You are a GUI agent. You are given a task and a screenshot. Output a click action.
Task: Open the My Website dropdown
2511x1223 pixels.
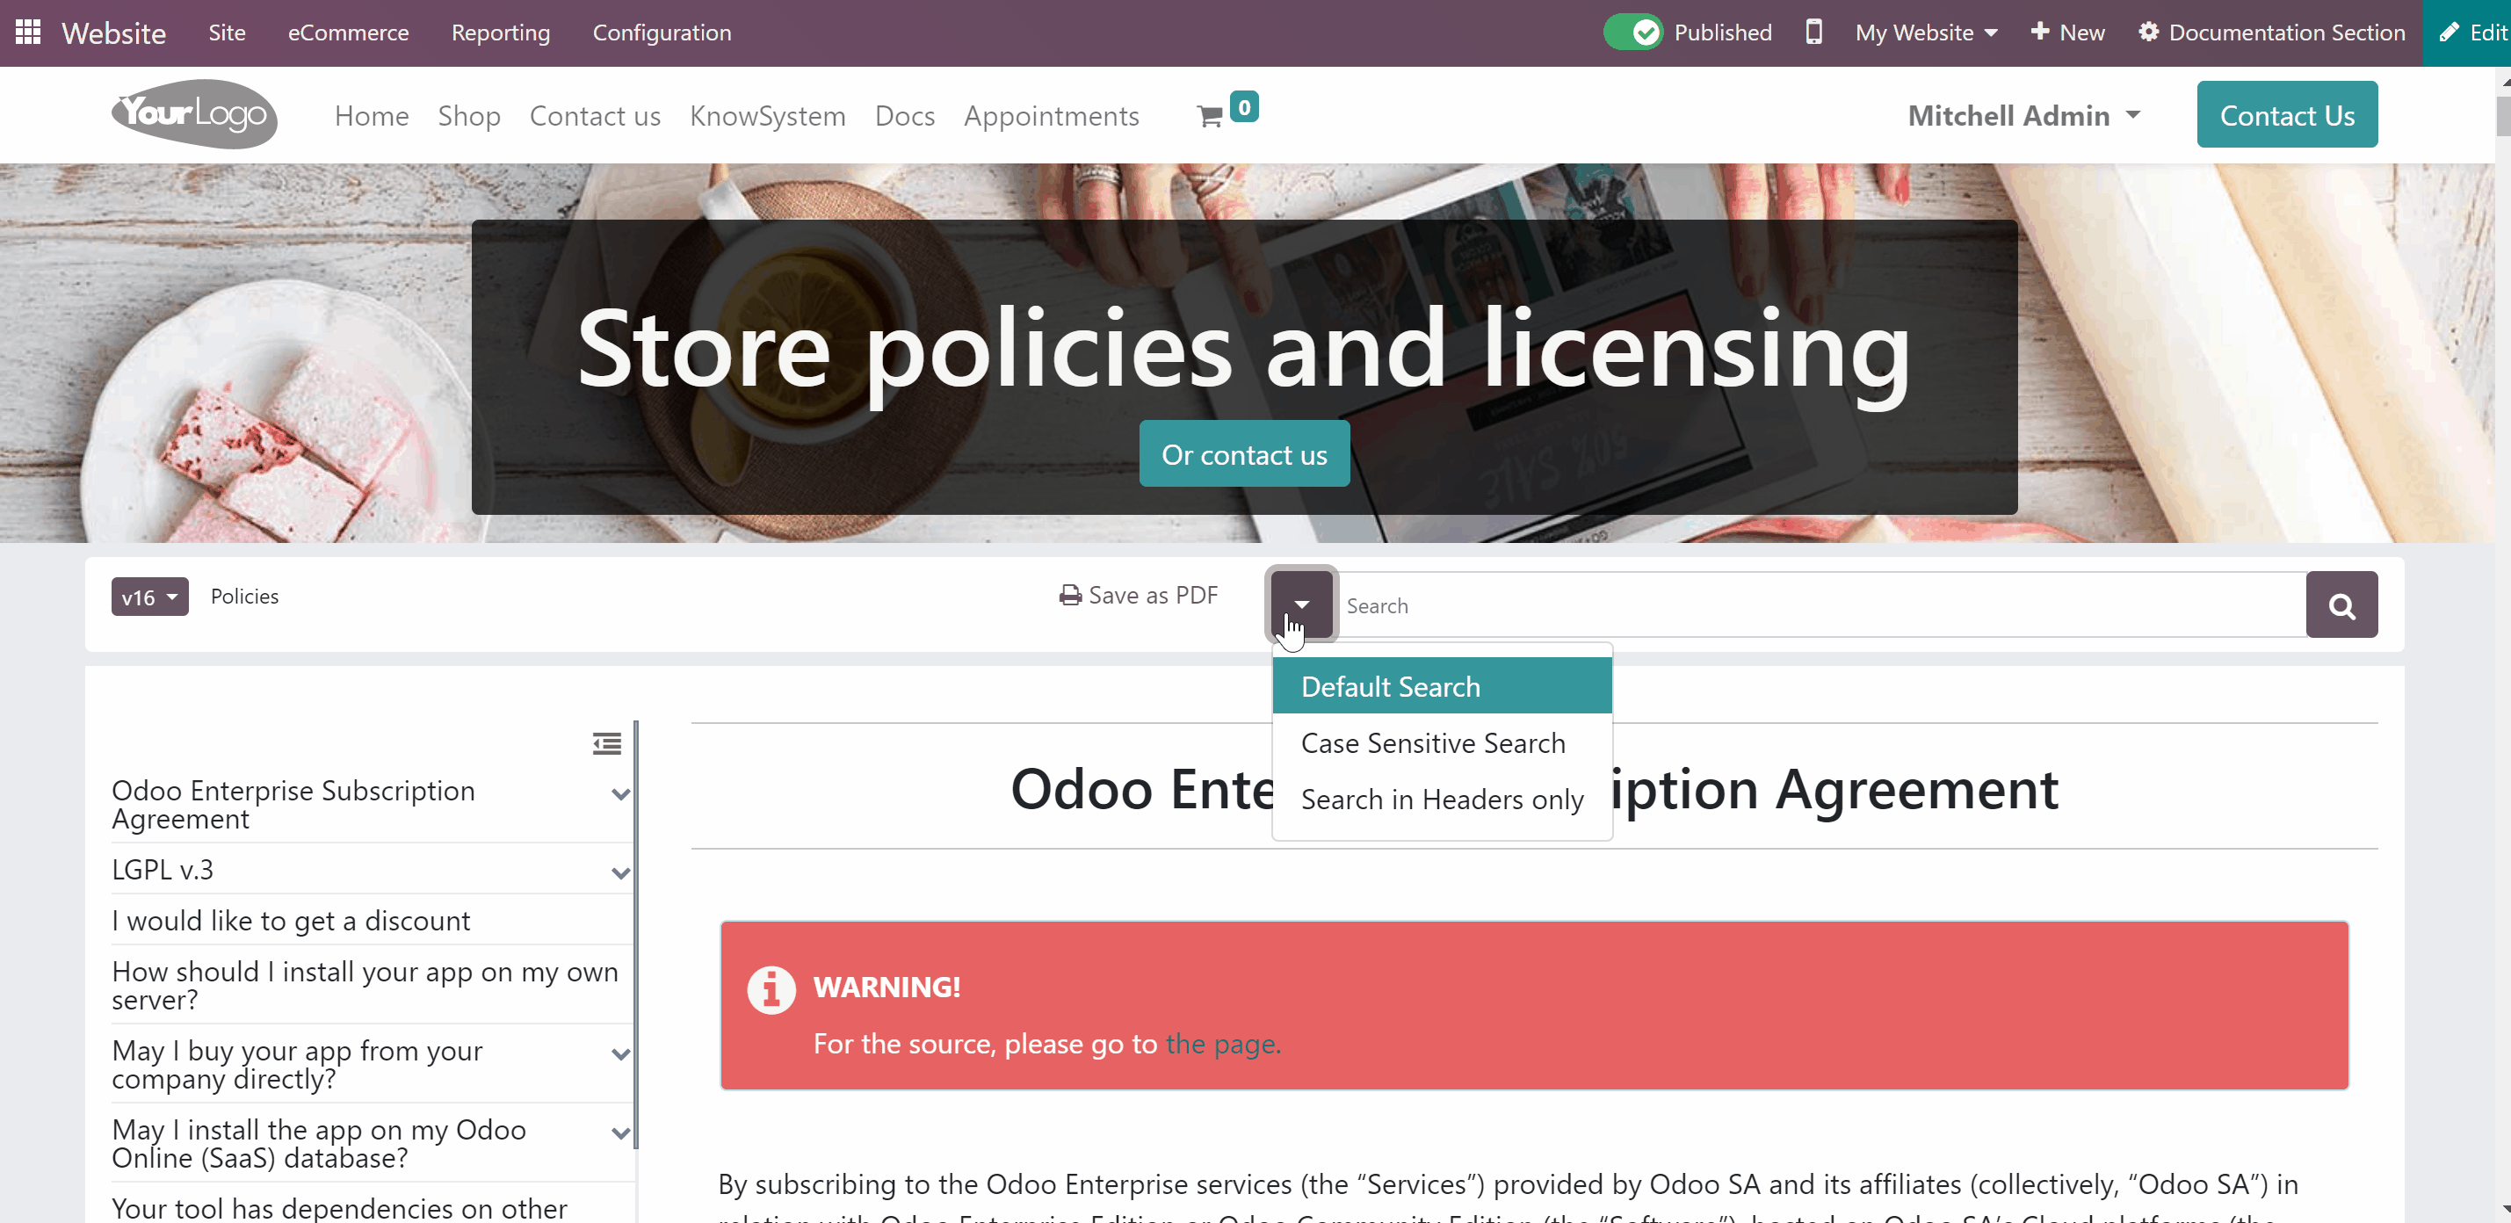tap(1926, 33)
